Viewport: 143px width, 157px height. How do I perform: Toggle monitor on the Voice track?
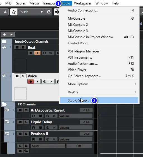(37, 82)
